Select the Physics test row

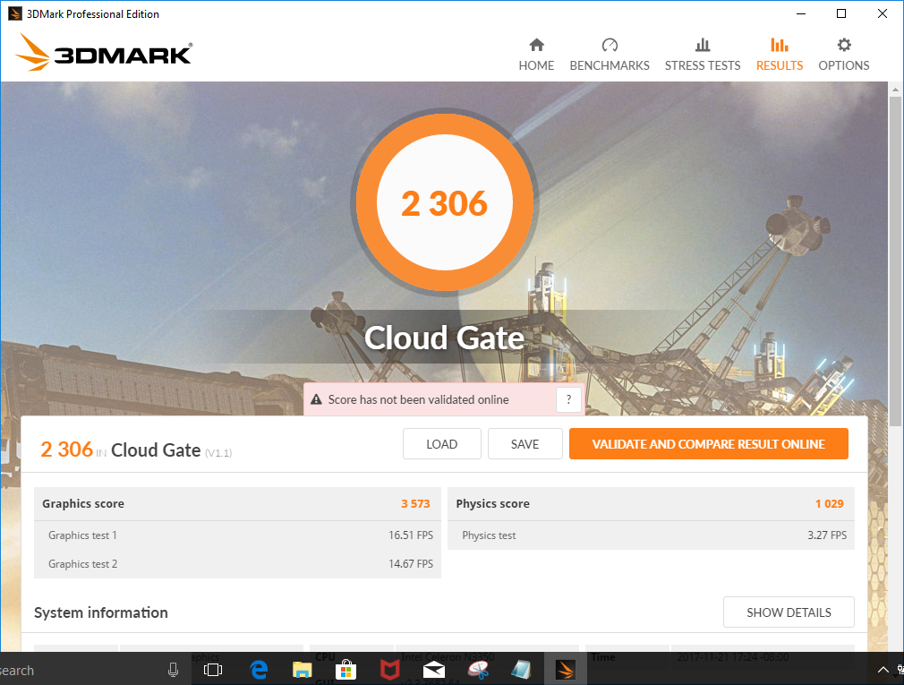(651, 535)
